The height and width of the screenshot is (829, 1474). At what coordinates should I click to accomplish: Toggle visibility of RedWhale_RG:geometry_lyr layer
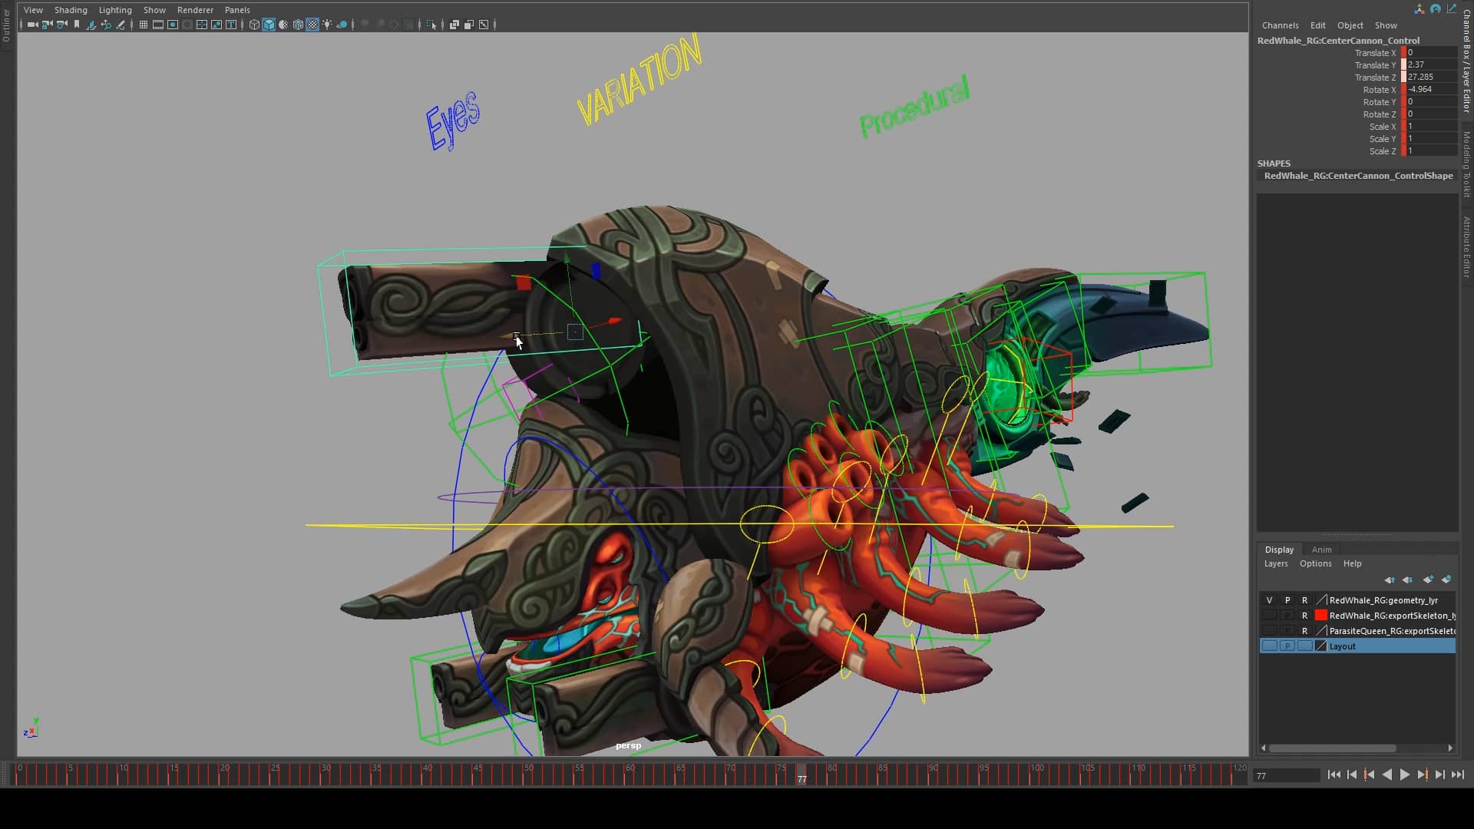[1269, 600]
